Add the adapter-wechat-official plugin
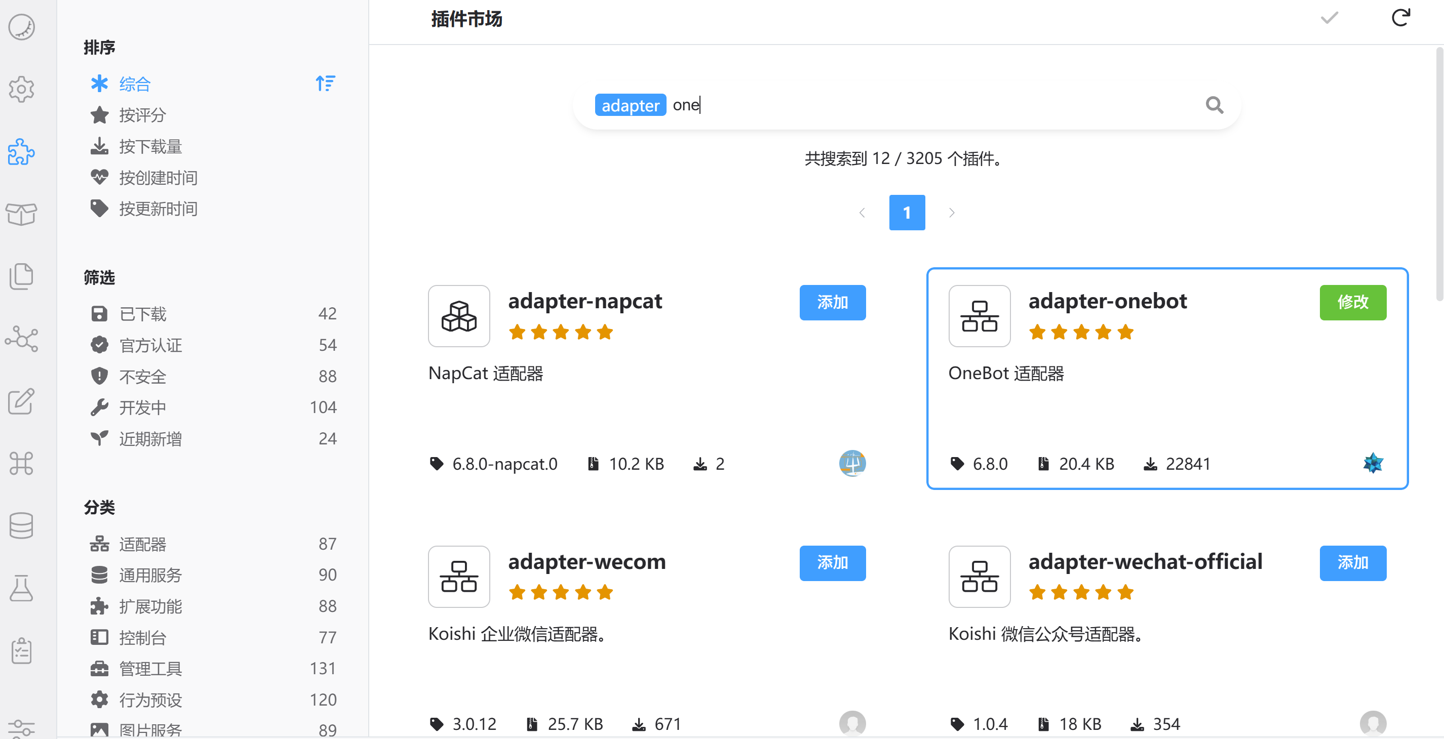 point(1353,563)
